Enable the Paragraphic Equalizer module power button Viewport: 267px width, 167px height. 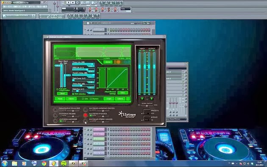(55, 110)
